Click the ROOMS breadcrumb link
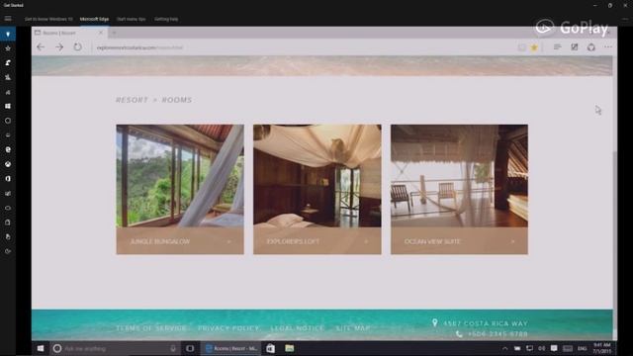The image size is (633, 356). tap(177, 100)
